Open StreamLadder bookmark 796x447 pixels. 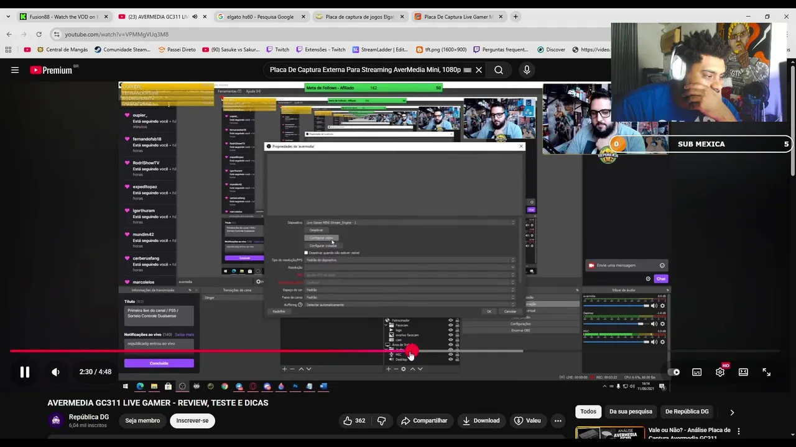(x=380, y=50)
